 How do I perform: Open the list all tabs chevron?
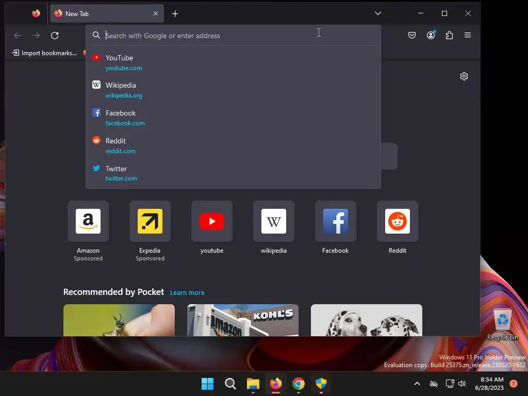tap(378, 13)
